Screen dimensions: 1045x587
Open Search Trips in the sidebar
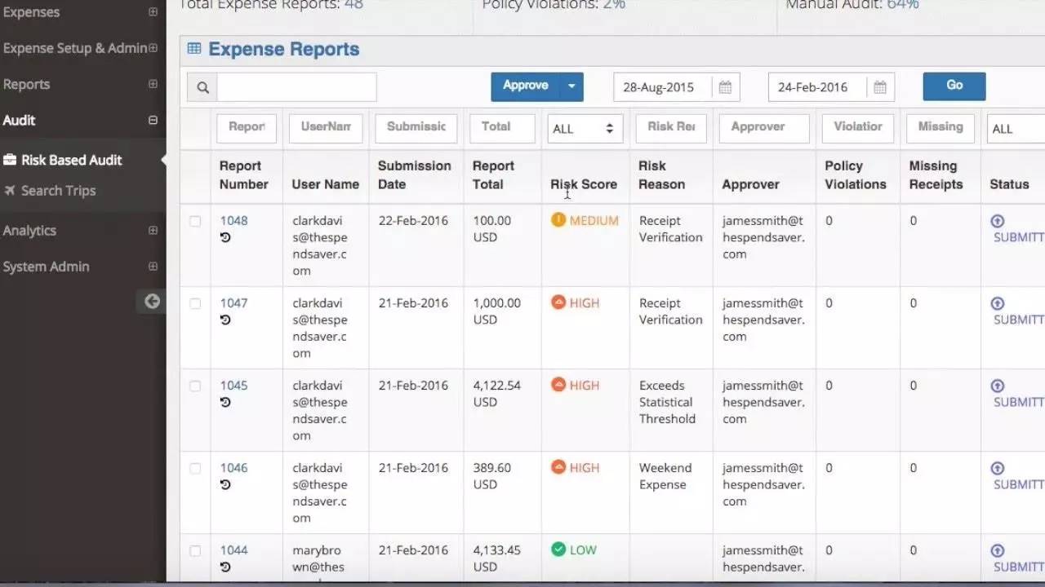58,191
